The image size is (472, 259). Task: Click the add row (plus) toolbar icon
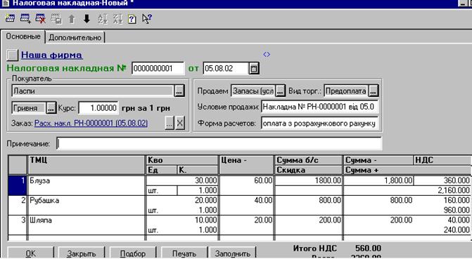coord(25,19)
